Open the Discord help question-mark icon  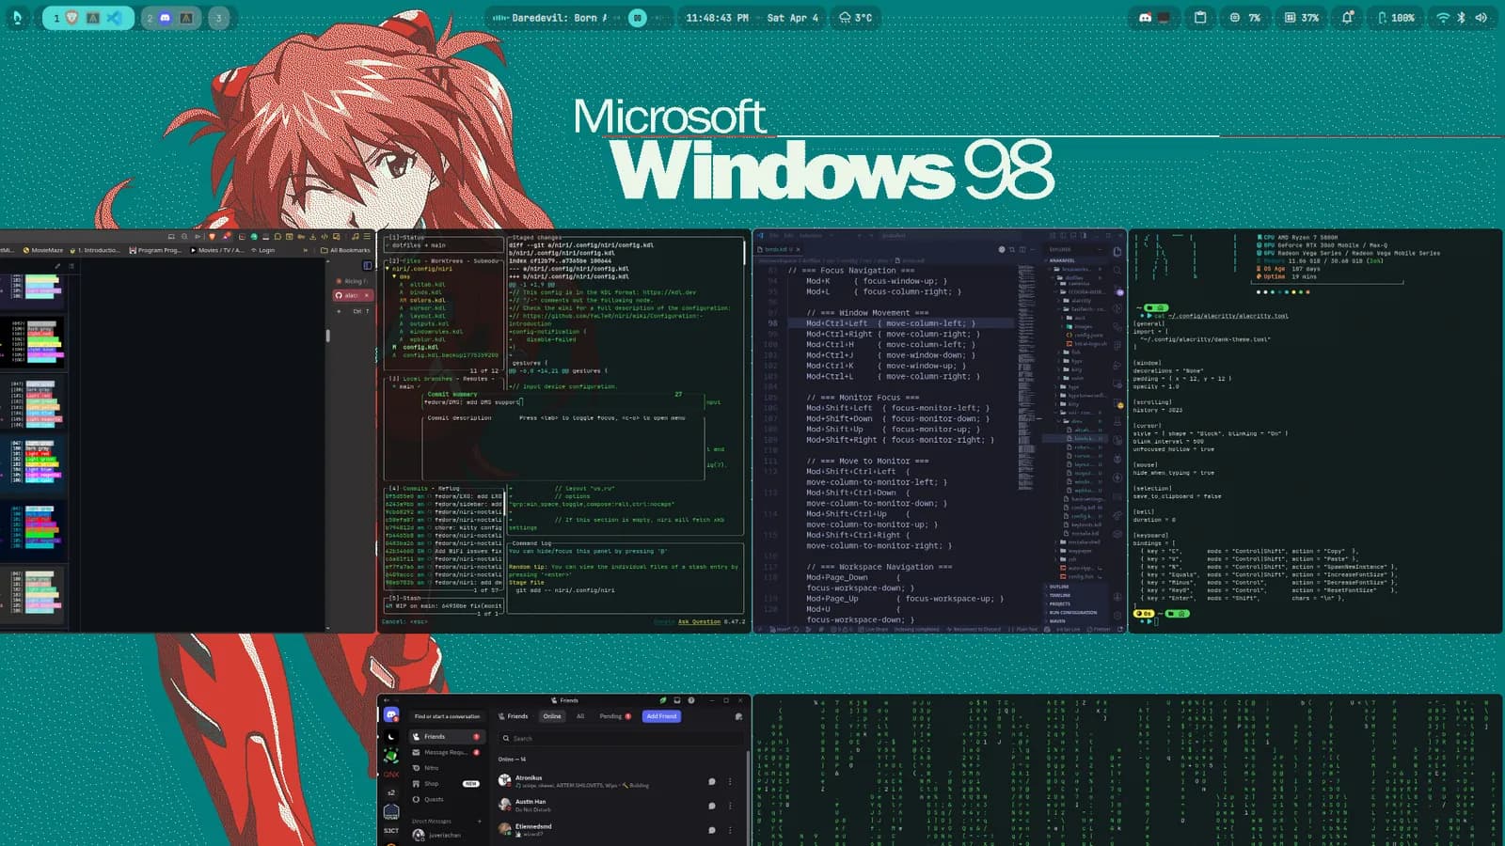tap(691, 700)
